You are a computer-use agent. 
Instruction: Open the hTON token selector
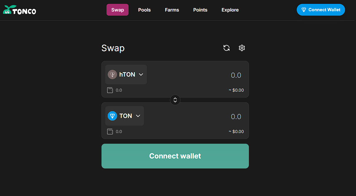(126, 74)
